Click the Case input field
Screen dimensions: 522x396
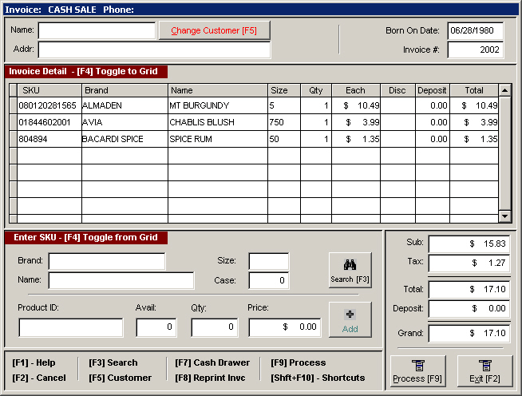269,280
